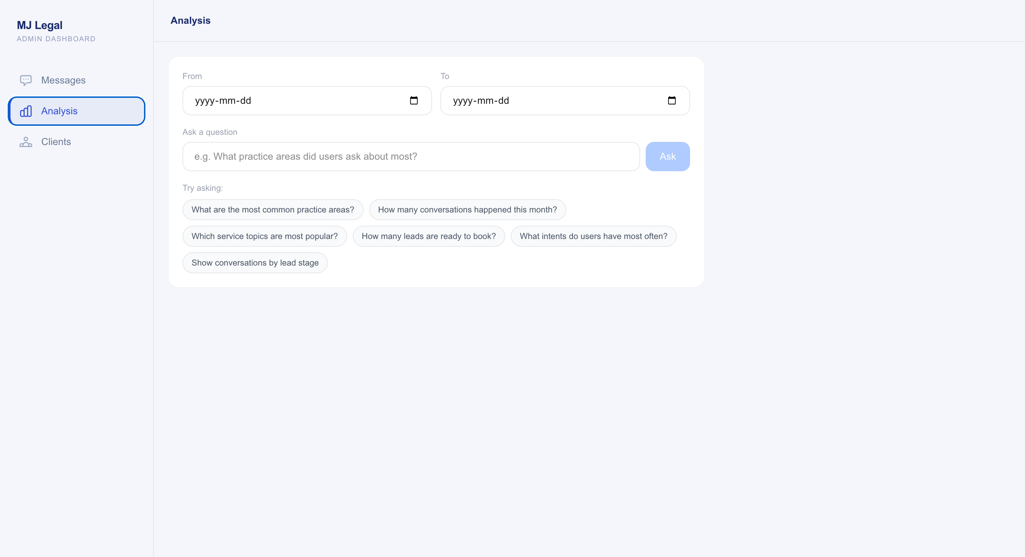Click into the Ask a question text box

coord(411,156)
